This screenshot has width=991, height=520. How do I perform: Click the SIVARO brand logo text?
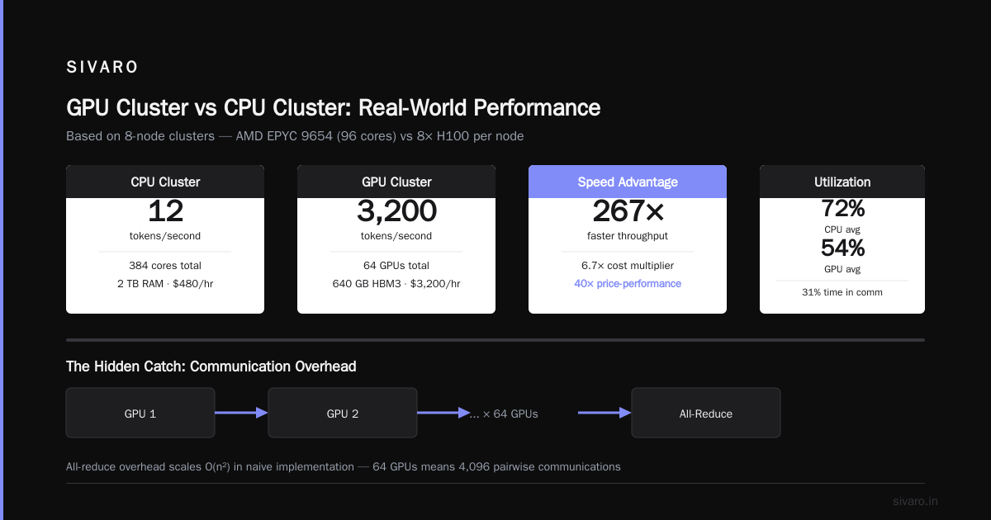(102, 68)
